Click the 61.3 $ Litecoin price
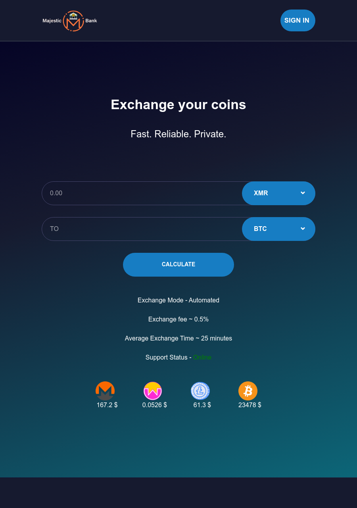Screen dimensions: 357x508 pyautogui.click(x=202, y=405)
